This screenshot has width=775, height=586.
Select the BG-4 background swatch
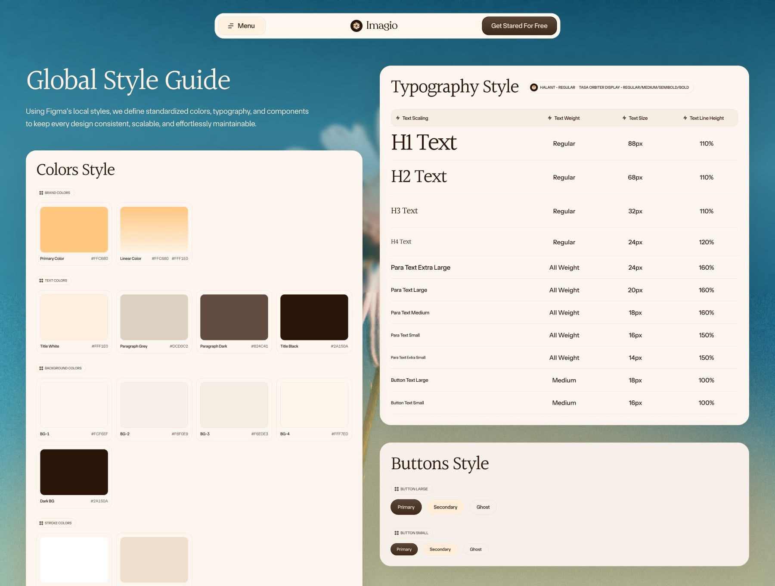pyautogui.click(x=314, y=405)
